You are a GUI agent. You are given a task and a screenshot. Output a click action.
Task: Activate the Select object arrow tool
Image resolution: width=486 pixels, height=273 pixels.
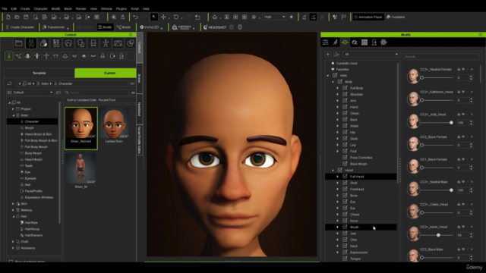[x=153, y=17]
